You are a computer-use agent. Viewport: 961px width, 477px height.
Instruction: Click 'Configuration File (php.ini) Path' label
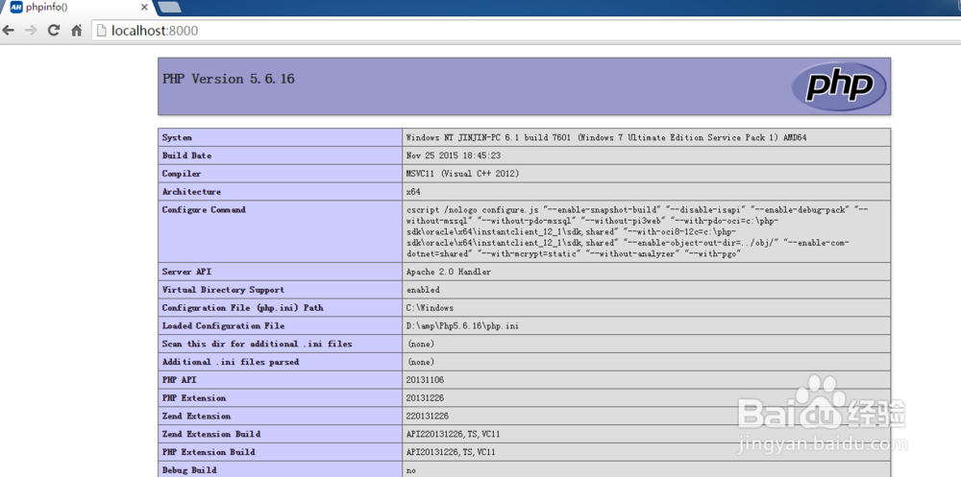[x=242, y=307]
